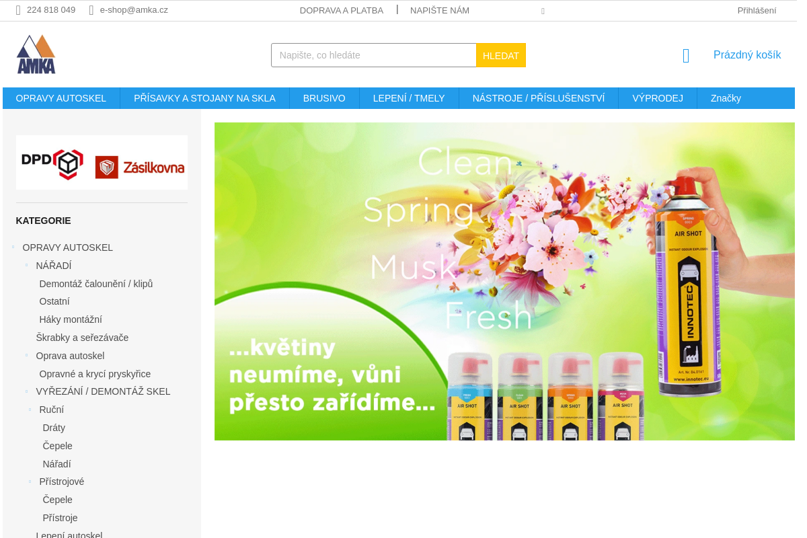Click the search input field
Viewport: 807px width, 538px height.
tap(373, 54)
